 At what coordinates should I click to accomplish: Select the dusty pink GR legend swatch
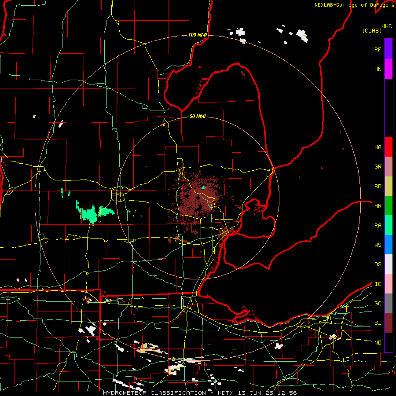pyautogui.click(x=389, y=167)
